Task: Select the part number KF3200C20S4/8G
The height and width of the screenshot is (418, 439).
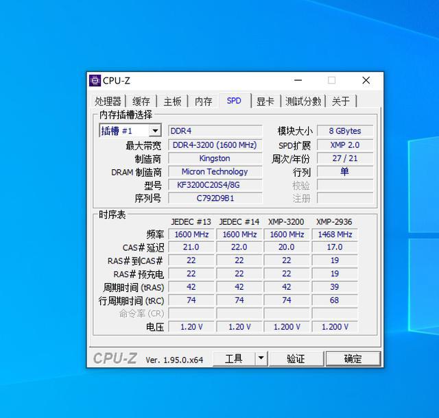Action: [x=215, y=185]
